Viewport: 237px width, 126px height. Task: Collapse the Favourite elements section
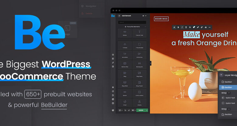[x=145, y=27]
